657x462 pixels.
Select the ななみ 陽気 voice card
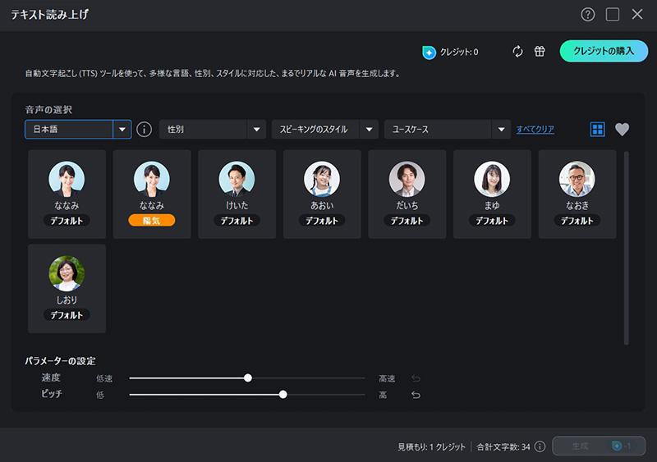coord(152,194)
